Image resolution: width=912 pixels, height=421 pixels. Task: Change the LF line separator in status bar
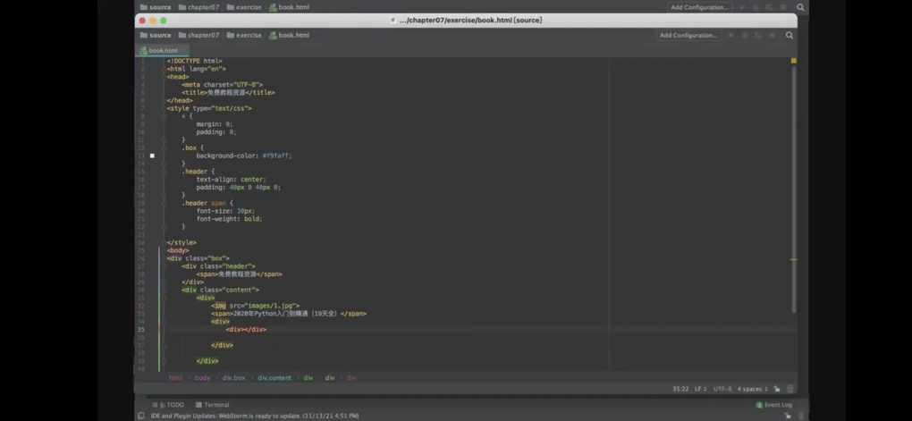point(700,389)
